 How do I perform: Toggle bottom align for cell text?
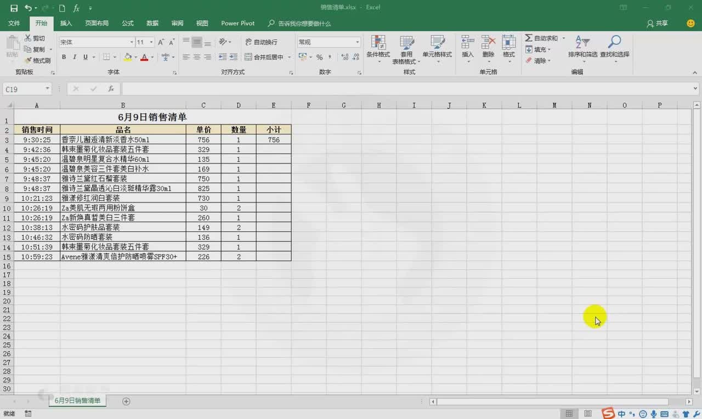coord(207,42)
